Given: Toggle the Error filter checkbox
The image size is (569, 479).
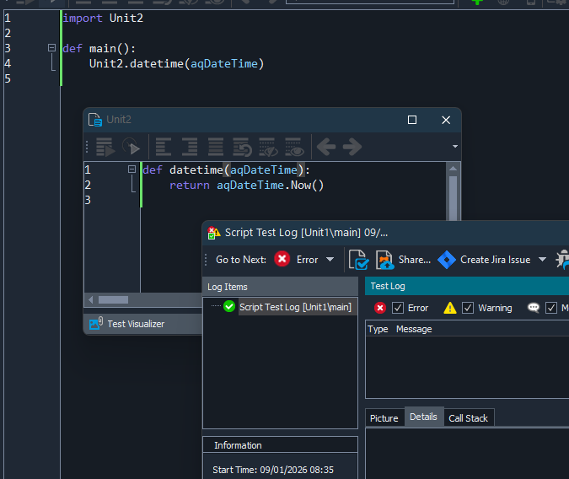Looking at the screenshot, I should (398, 308).
